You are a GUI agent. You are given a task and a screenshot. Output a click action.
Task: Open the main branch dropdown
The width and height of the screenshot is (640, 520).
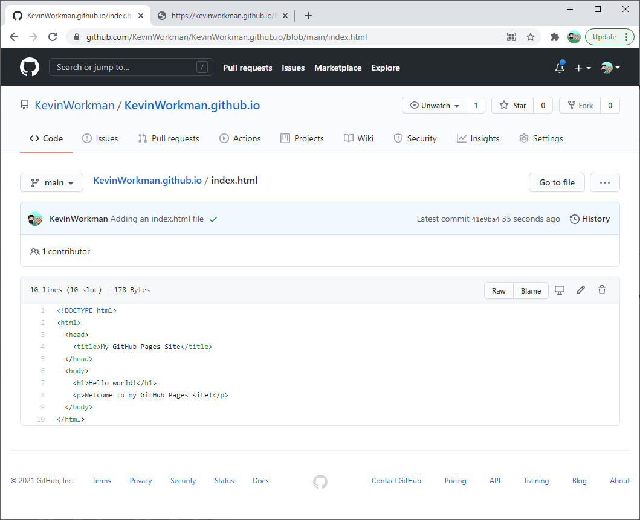tap(51, 182)
